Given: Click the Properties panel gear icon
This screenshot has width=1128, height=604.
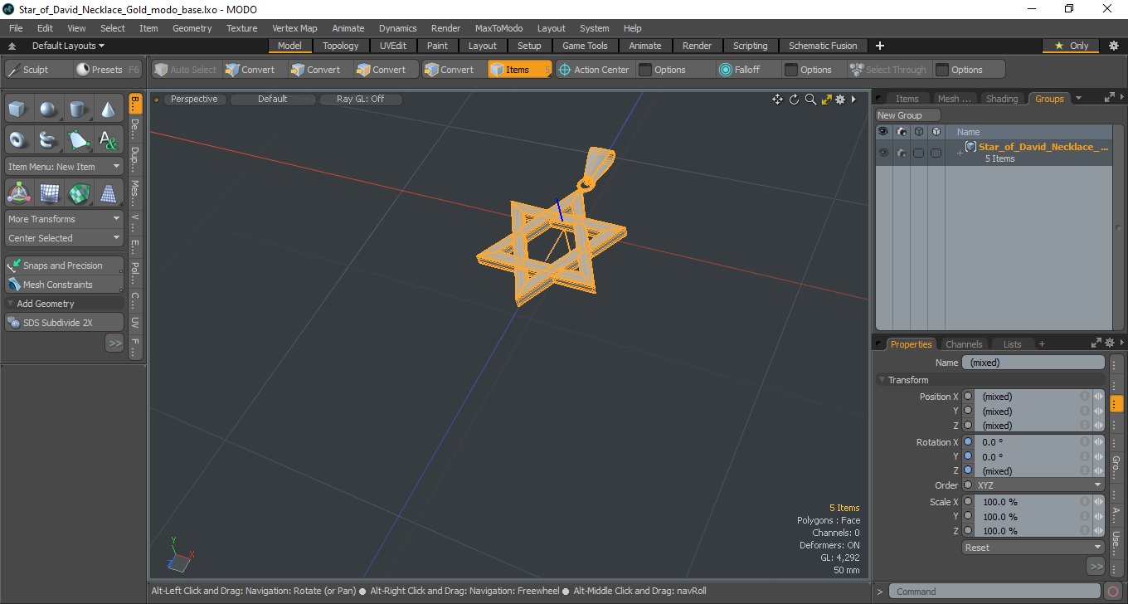Looking at the screenshot, I should click(x=1110, y=343).
